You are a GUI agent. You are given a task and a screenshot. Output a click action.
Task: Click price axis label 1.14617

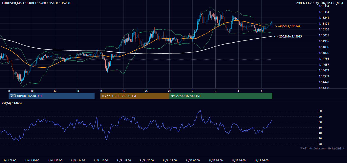(x=324, y=70)
